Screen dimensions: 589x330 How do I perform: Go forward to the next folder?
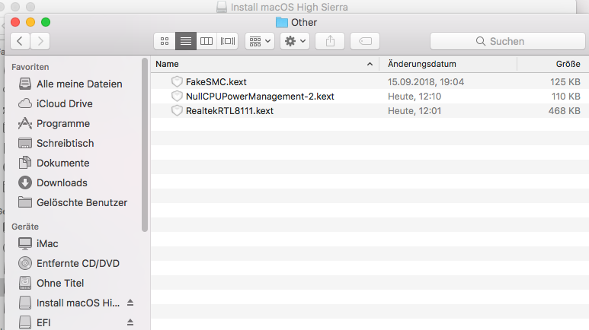coord(40,41)
